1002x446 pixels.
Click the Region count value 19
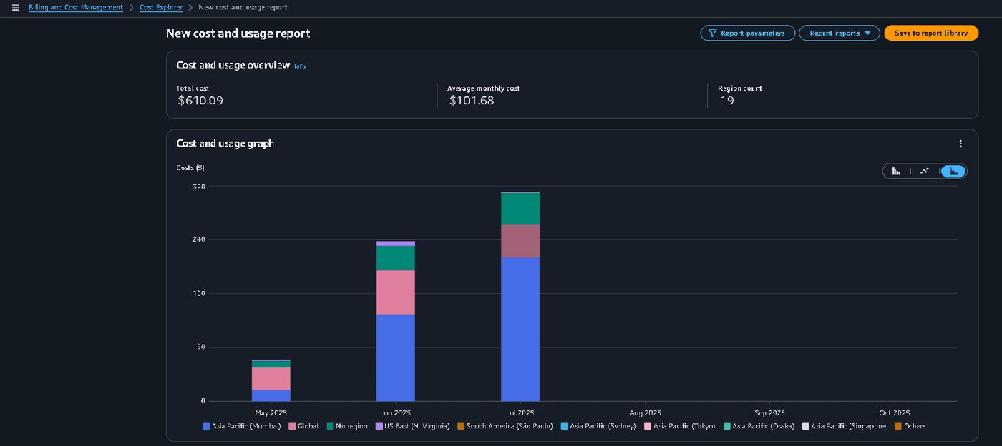click(727, 101)
